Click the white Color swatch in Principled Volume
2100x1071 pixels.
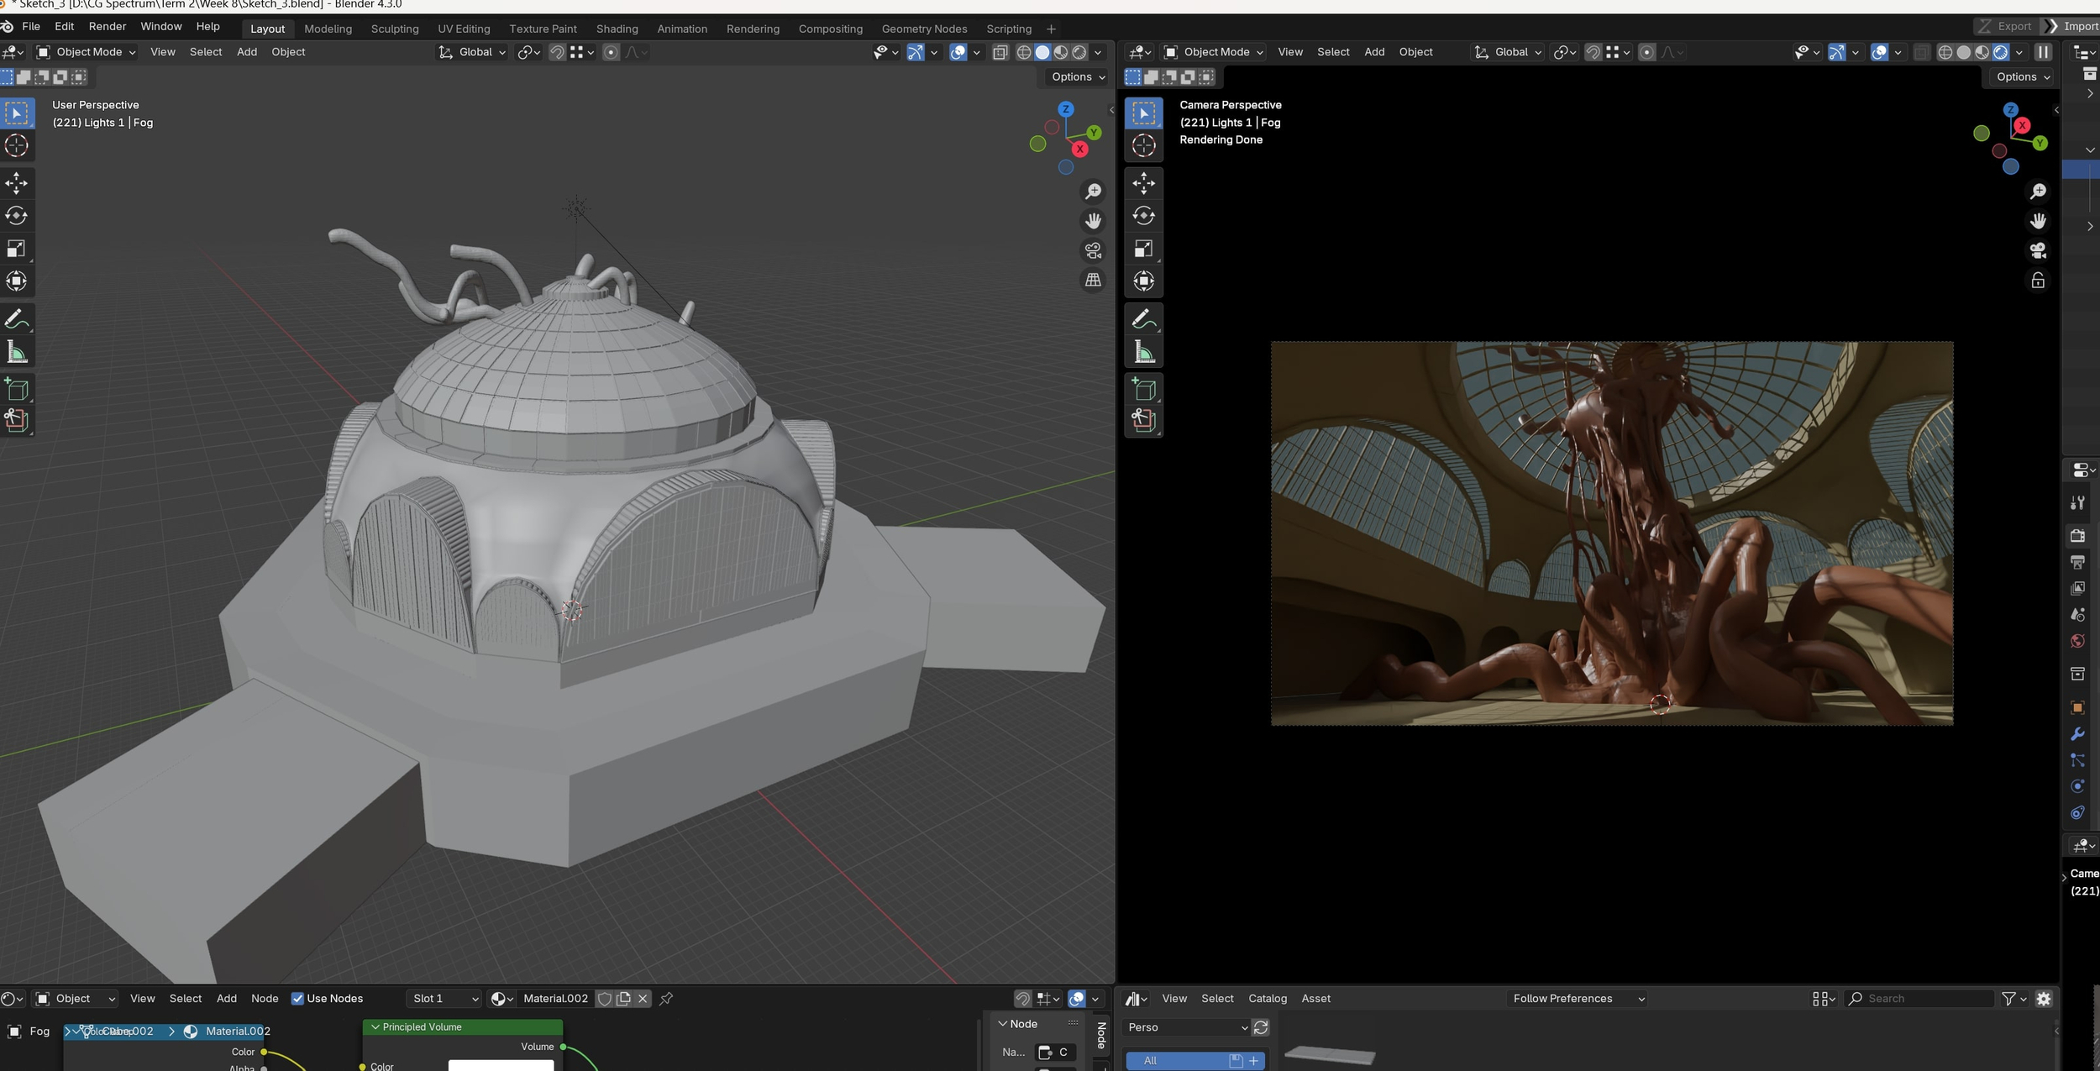501,1066
